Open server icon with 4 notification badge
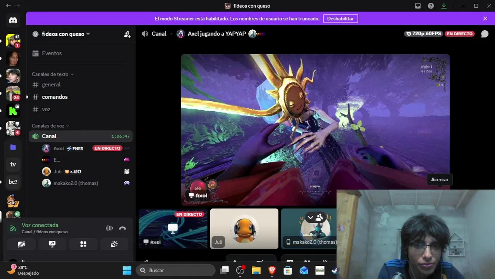 [13, 128]
